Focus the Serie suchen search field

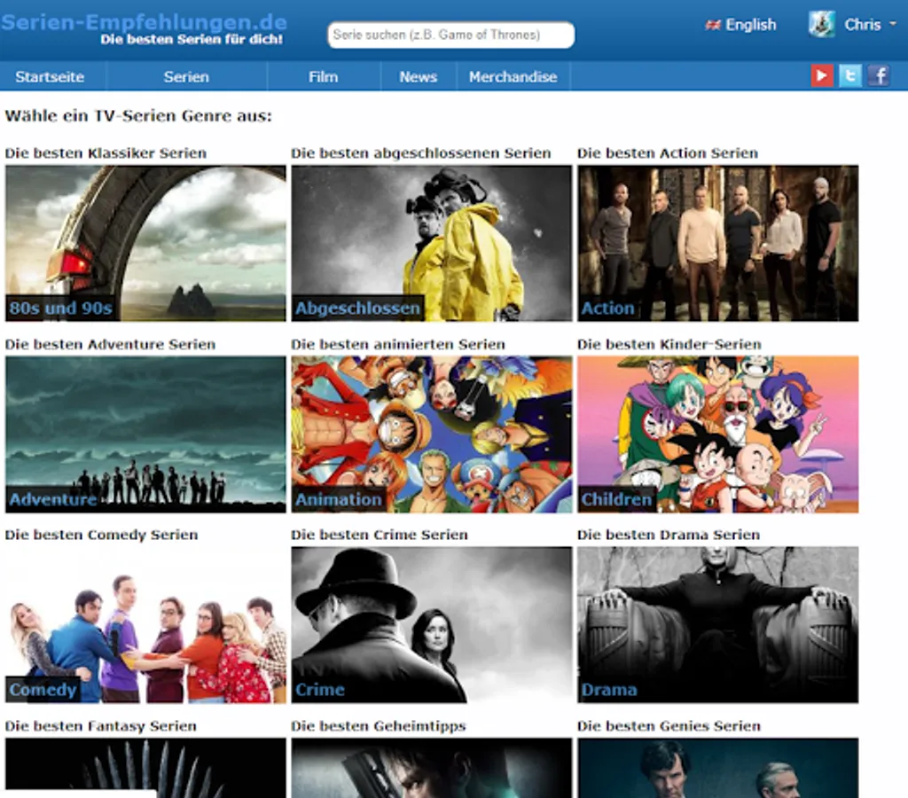(451, 35)
